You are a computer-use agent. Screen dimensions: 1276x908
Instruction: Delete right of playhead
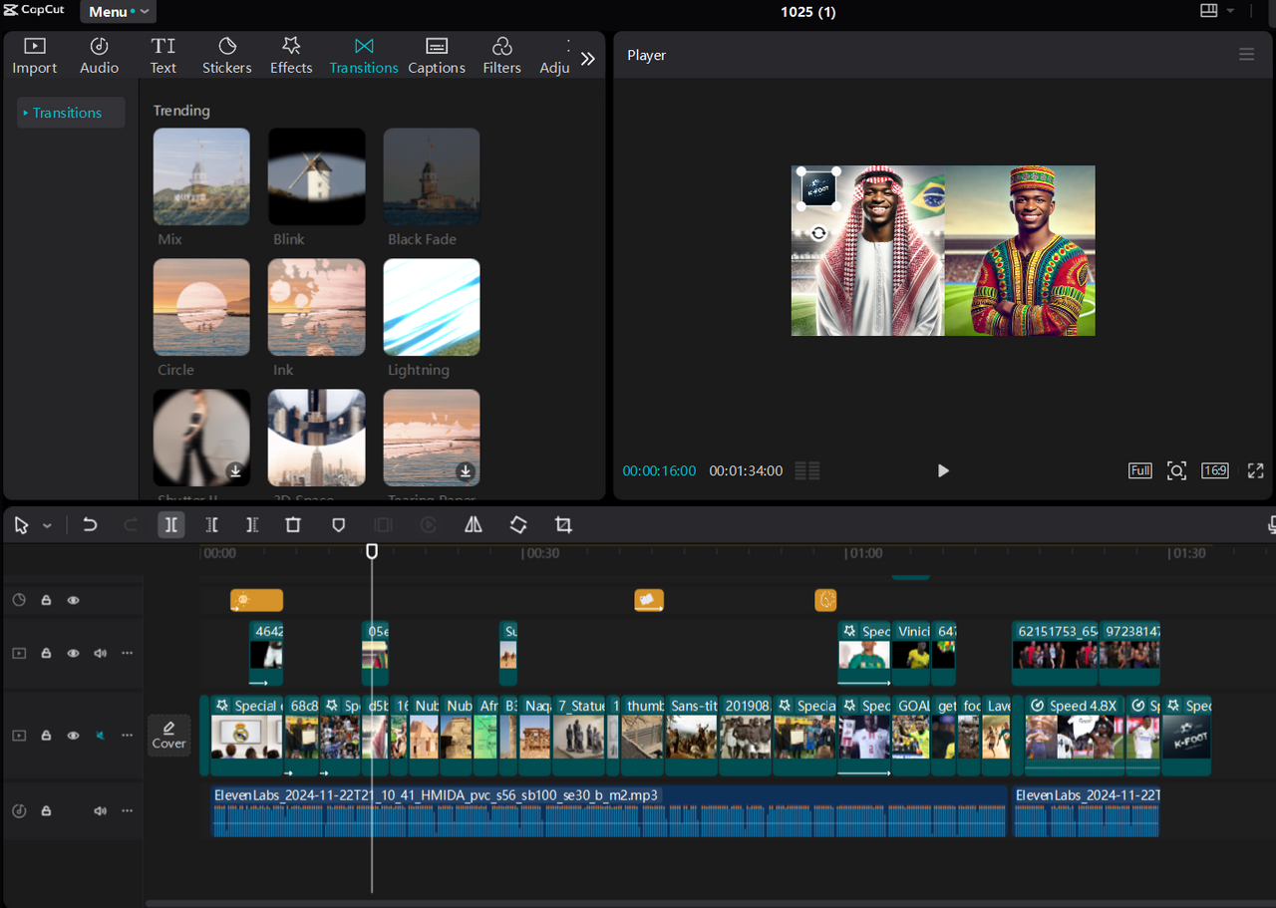(252, 524)
